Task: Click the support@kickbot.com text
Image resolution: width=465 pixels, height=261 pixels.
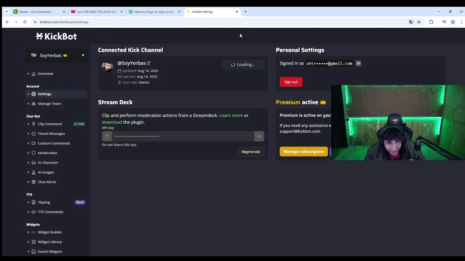Action: click(x=300, y=131)
